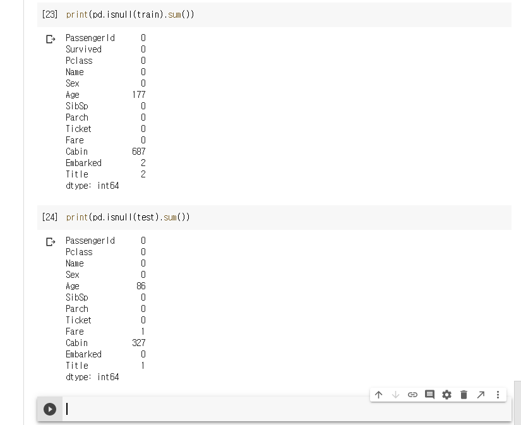Select the Cabin 687 output row
This screenshot has width=521, height=425.
click(x=105, y=152)
